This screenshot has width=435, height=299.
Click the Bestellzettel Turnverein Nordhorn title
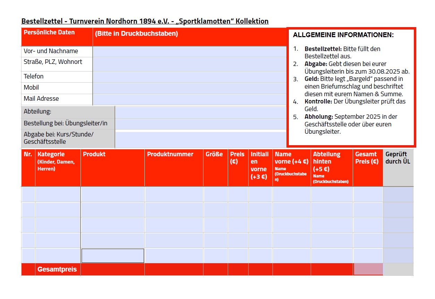(145, 21)
